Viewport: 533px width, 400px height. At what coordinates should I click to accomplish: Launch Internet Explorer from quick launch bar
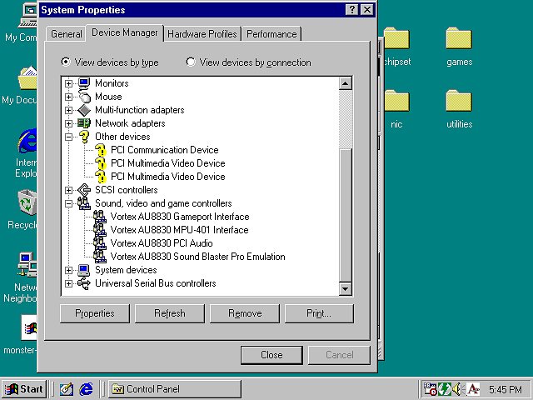[86, 389]
